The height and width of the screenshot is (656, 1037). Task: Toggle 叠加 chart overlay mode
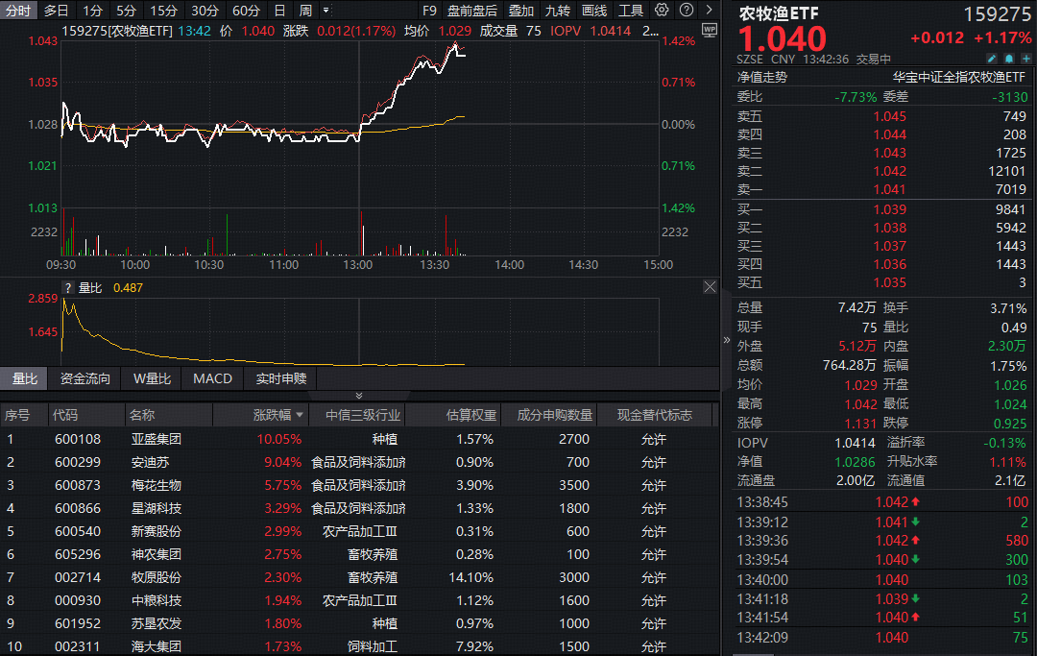click(x=521, y=10)
